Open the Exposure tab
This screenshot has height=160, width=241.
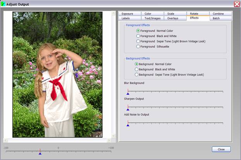pyautogui.click(x=130, y=14)
